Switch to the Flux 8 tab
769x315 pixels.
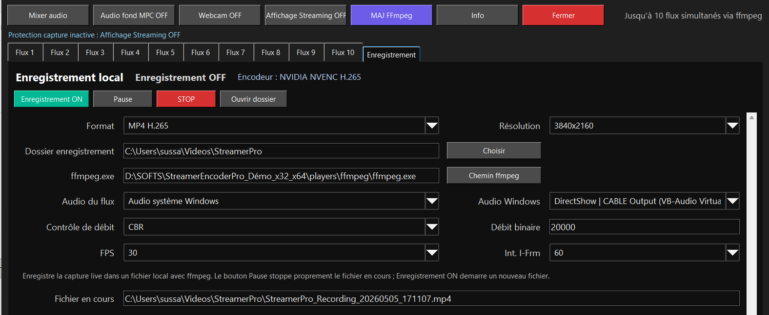[271, 52]
